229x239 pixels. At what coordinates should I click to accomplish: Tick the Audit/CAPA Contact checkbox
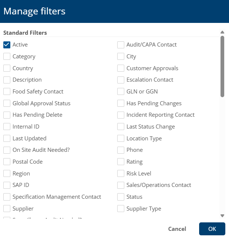click(121, 45)
